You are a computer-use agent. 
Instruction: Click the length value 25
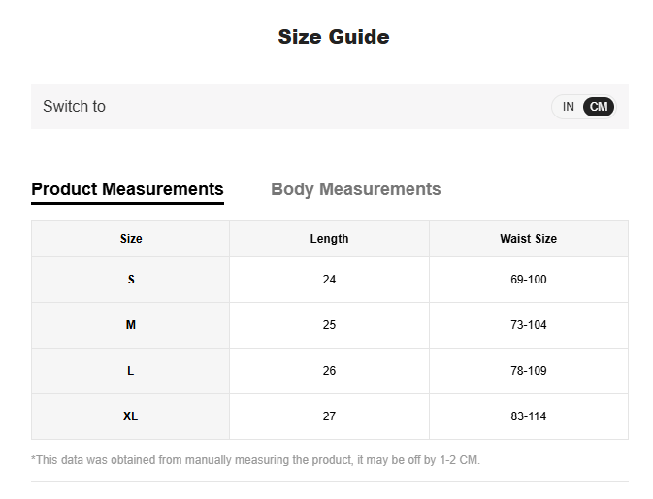329,325
